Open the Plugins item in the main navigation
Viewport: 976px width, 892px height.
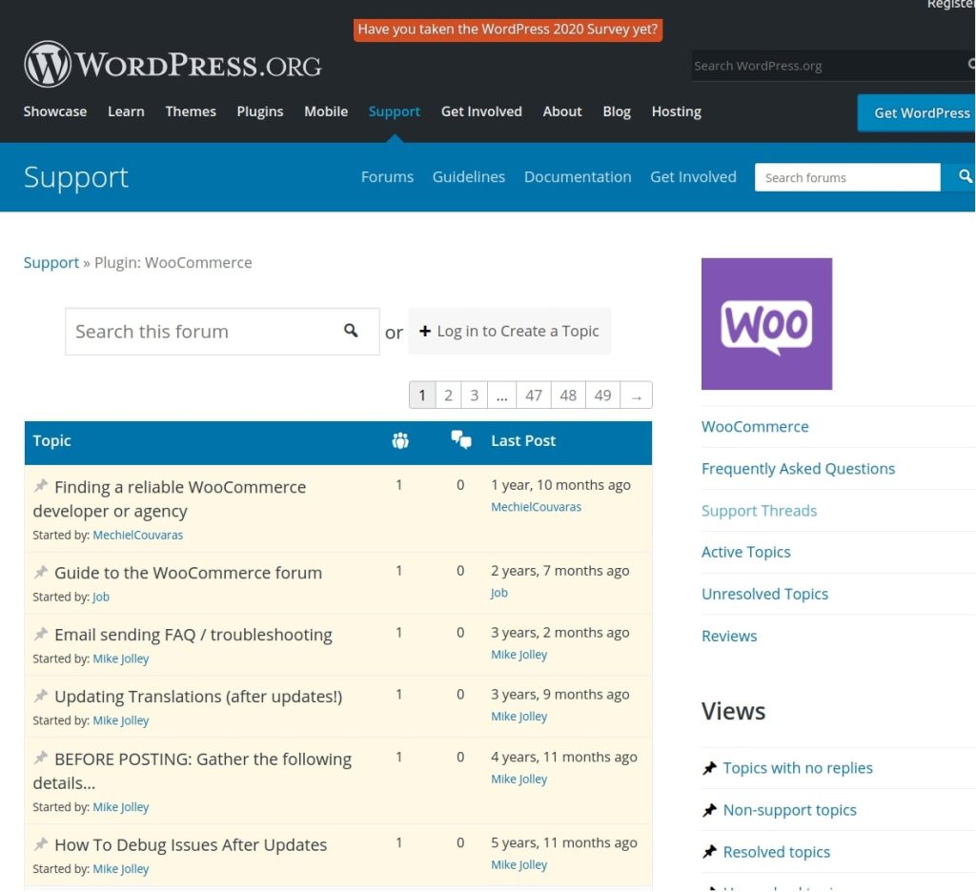(x=259, y=111)
